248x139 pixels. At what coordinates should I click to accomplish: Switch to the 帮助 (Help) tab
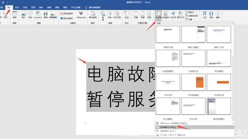tap(65, 7)
